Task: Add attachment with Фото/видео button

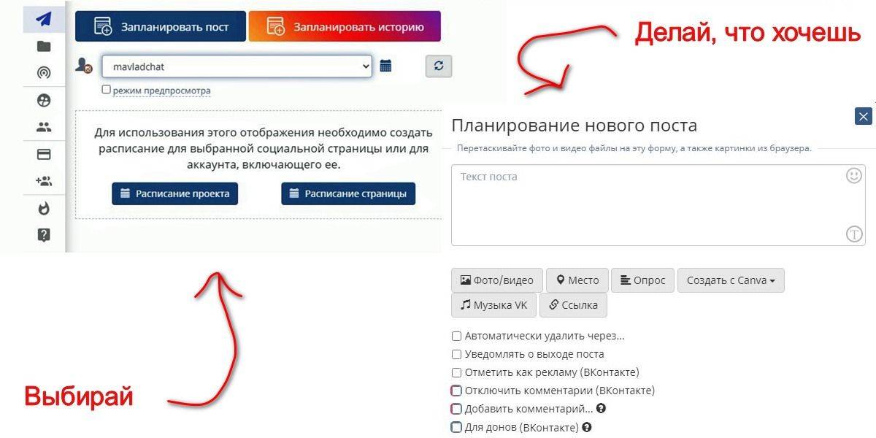Action: [497, 280]
